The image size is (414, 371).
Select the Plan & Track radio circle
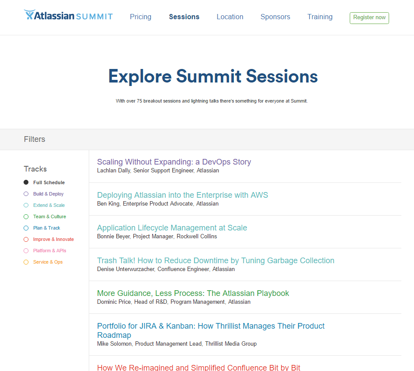[26, 228]
